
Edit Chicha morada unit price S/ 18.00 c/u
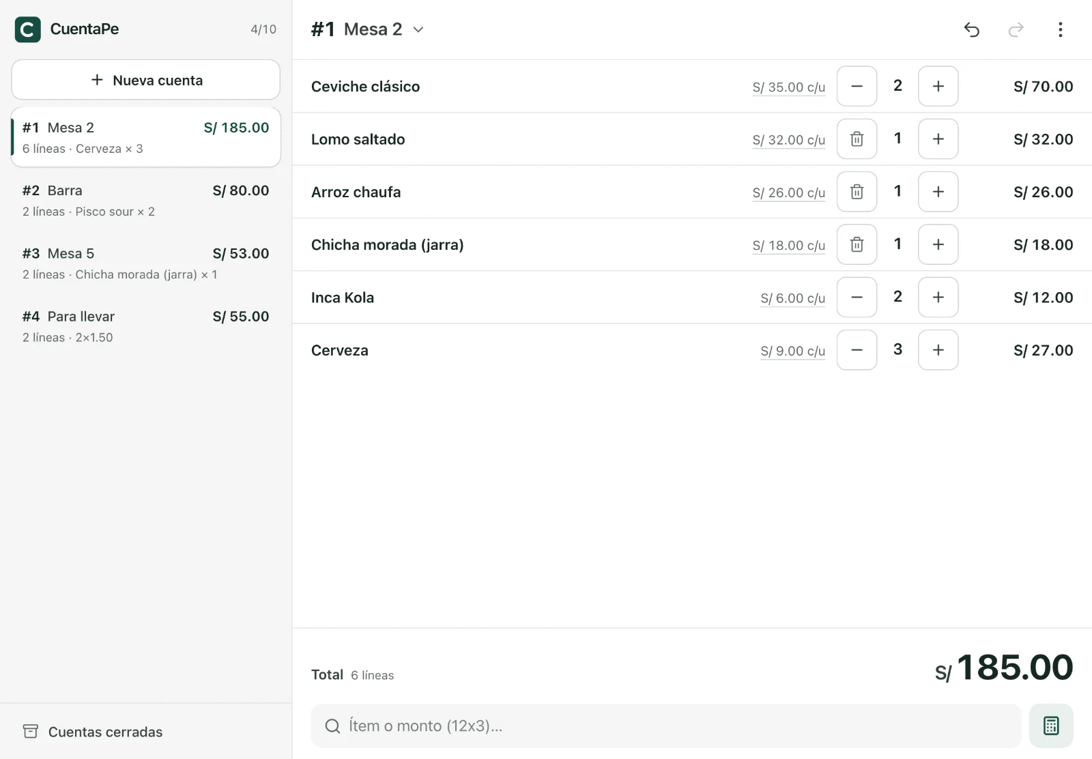point(788,245)
